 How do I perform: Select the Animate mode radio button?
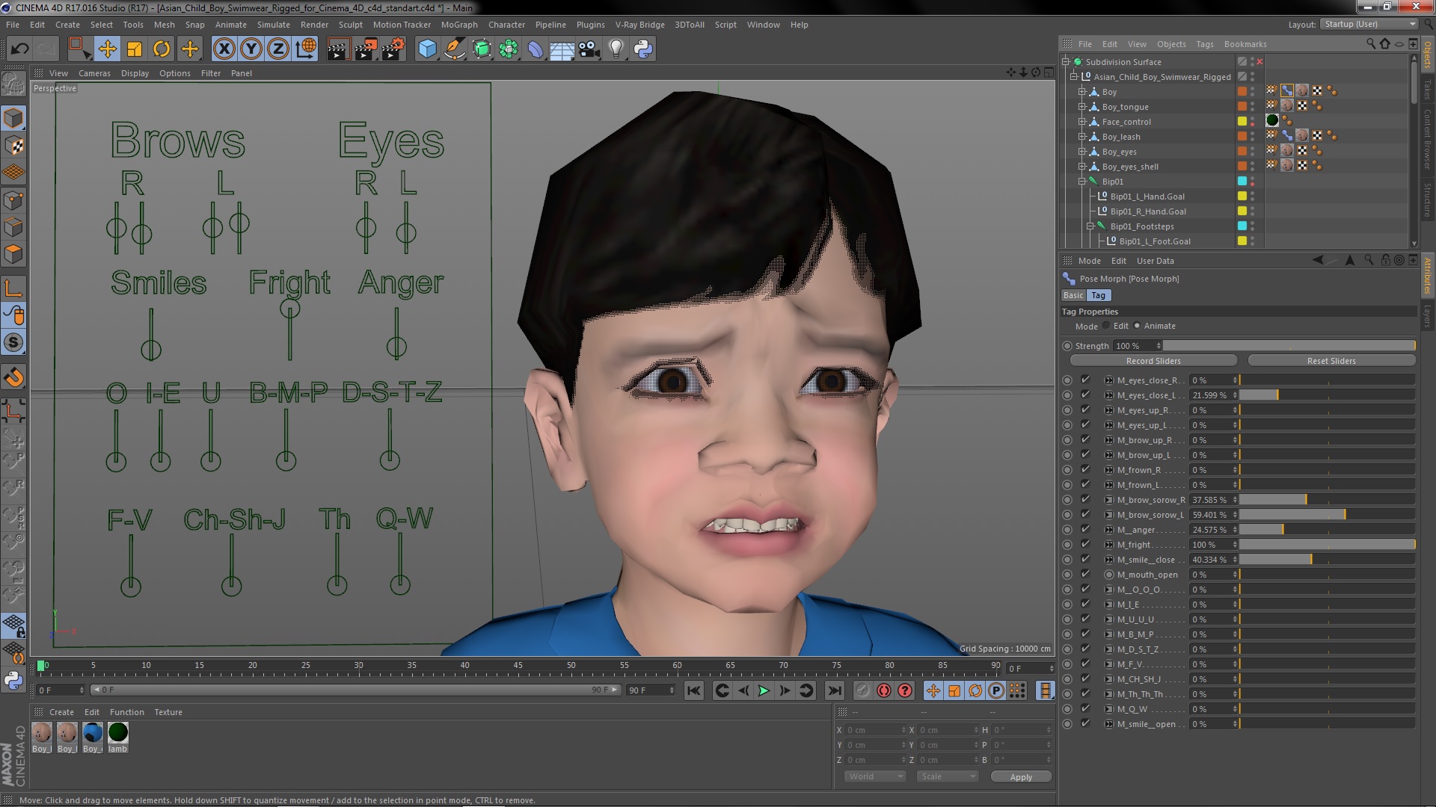click(1137, 326)
